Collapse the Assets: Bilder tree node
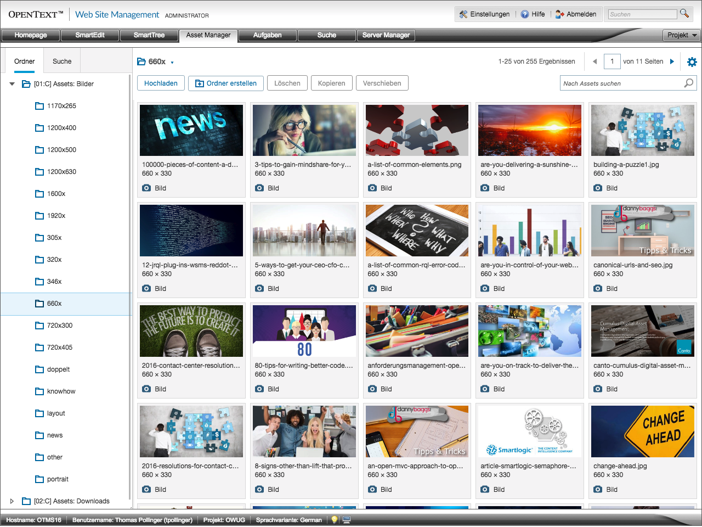Screen dimensions: 702x527 coord(12,84)
